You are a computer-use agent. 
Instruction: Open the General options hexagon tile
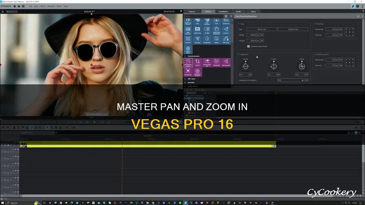tap(188, 49)
